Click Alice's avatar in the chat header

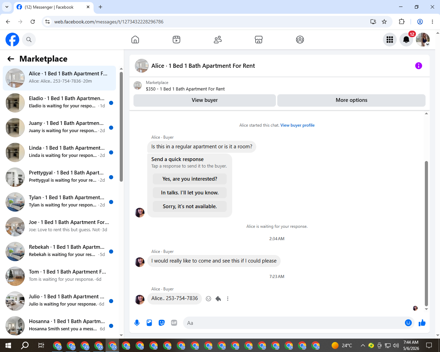click(142, 66)
